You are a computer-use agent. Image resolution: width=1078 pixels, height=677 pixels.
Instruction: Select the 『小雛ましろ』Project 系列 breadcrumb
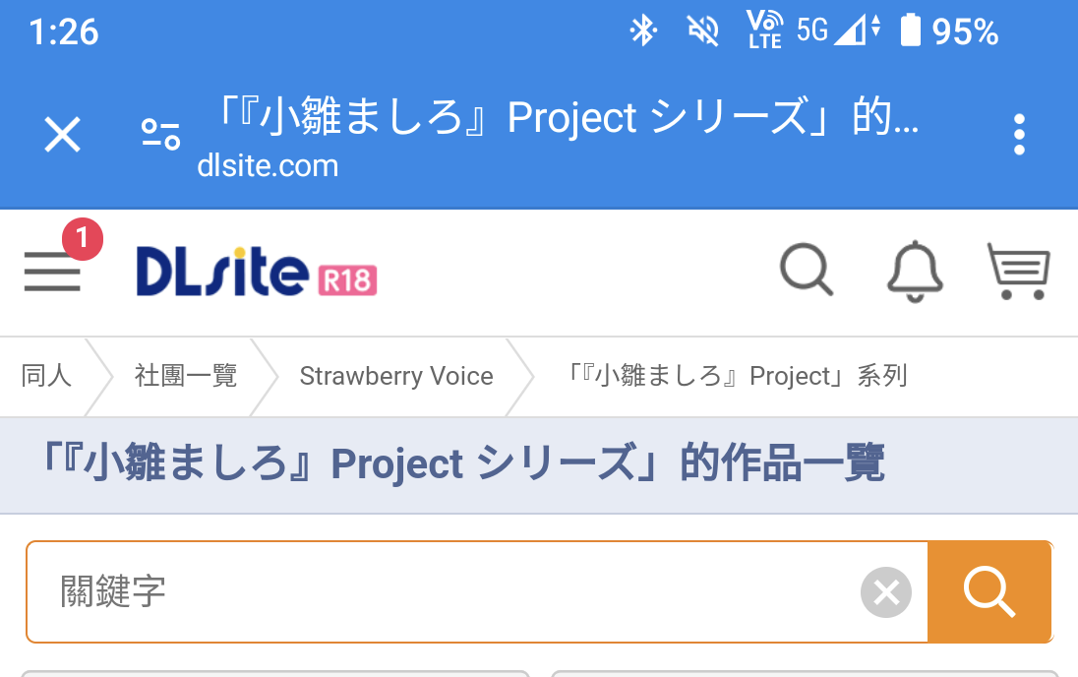click(738, 376)
